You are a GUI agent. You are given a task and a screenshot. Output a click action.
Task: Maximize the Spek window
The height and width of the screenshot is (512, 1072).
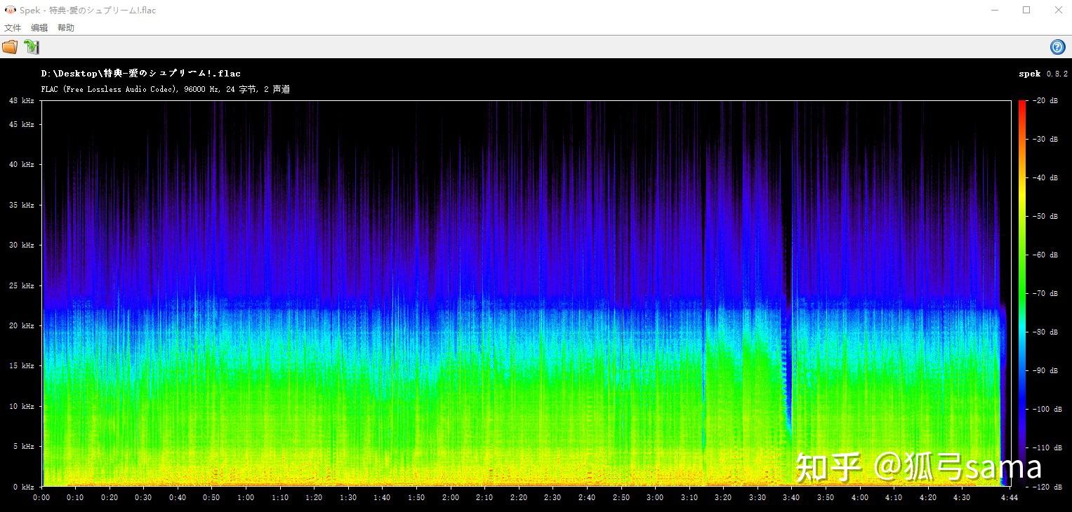1026,11
